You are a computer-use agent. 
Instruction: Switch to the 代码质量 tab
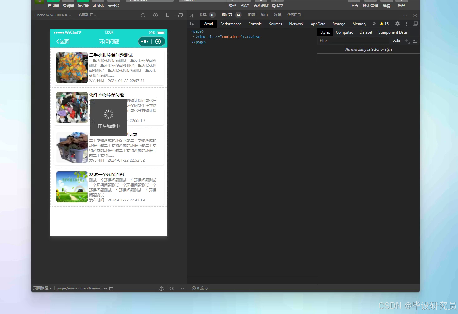(294, 15)
